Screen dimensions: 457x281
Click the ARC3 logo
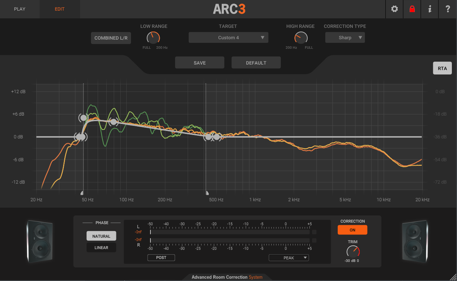click(229, 9)
